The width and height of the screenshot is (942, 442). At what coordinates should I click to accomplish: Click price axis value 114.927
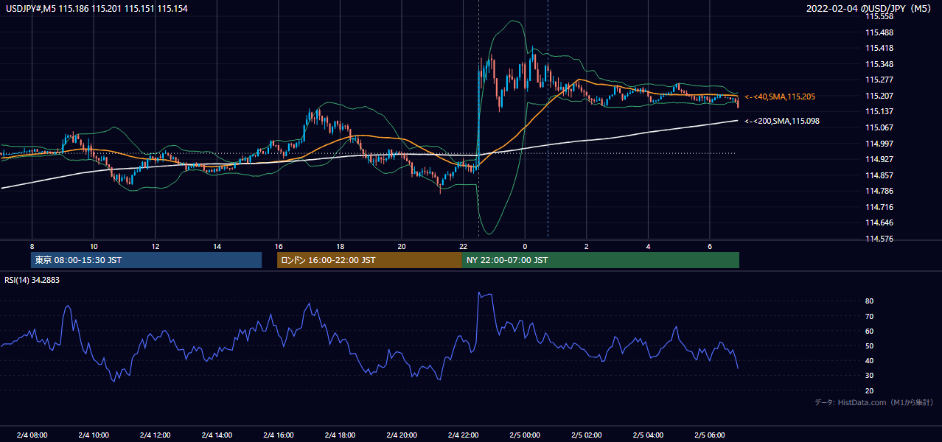[879, 159]
